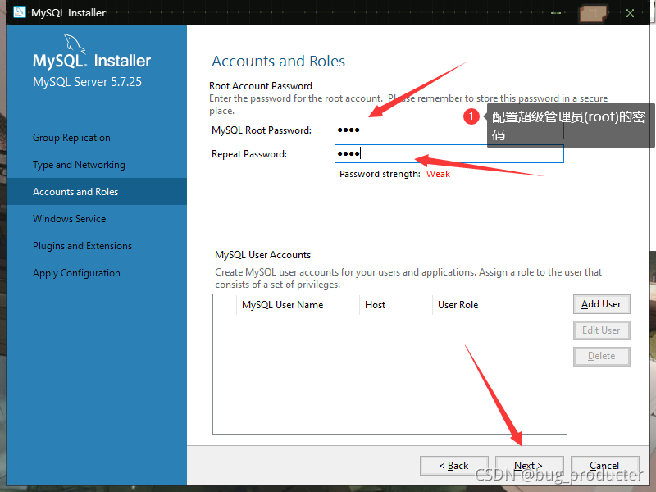Open Apply Configuration step
The height and width of the screenshot is (492, 656).
point(76,273)
